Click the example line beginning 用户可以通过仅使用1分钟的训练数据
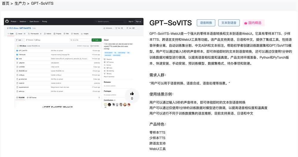 208,108
